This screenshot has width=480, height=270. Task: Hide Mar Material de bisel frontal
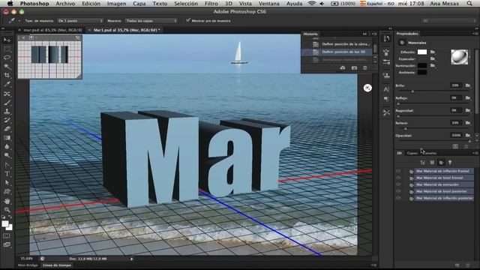(398, 178)
